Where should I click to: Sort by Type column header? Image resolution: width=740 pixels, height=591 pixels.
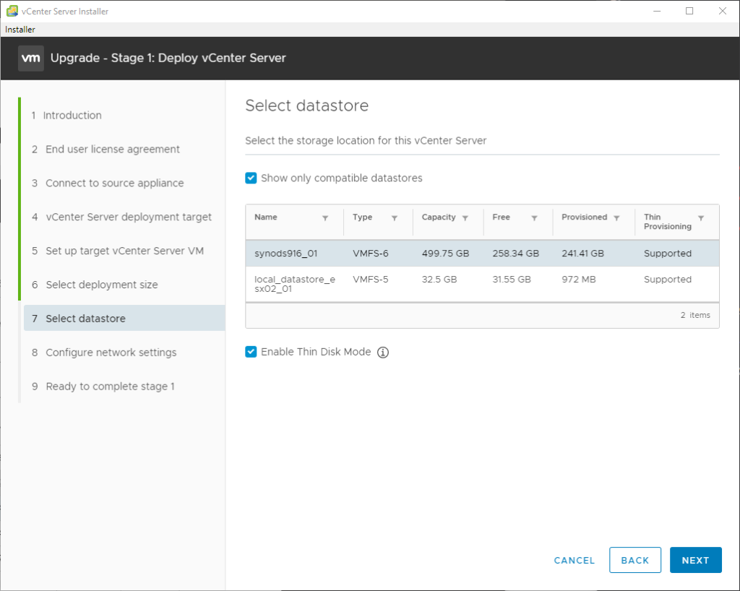click(x=363, y=217)
